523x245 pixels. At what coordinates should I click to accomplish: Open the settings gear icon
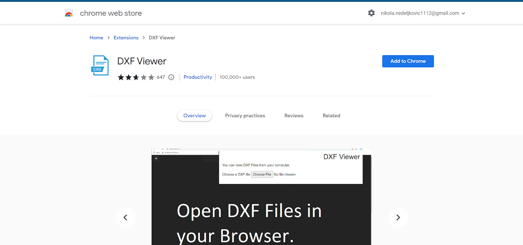371,13
